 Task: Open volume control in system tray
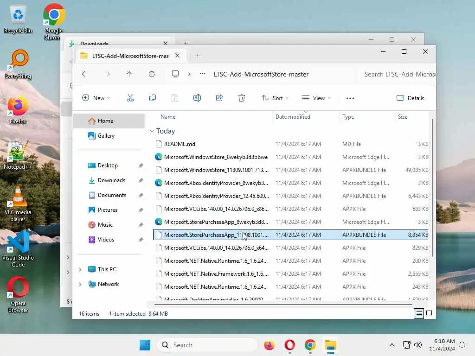tap(418, 345)
